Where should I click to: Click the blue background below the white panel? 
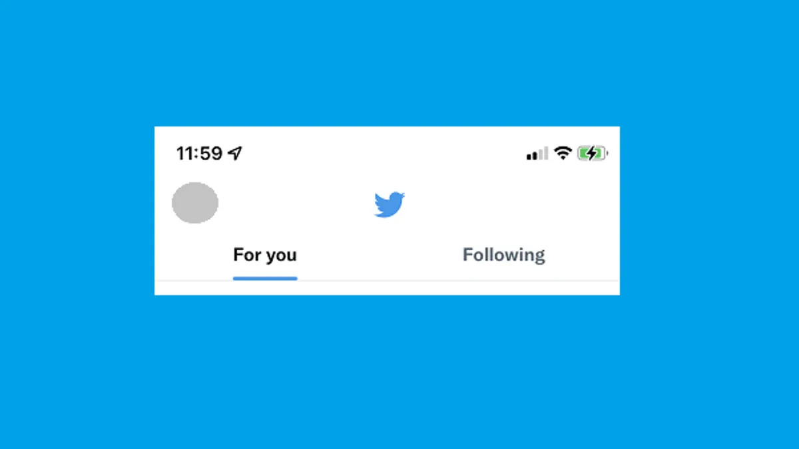[400, 373]
